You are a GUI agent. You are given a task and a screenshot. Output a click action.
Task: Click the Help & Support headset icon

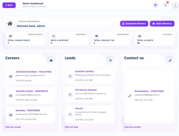pos(53,36)
